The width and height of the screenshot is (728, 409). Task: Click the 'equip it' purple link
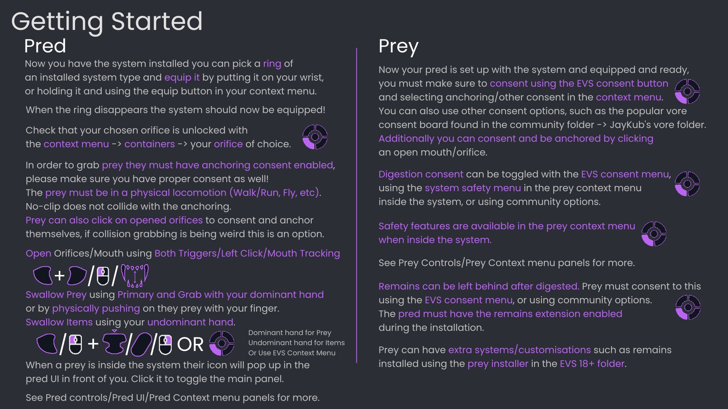(182, 77)
